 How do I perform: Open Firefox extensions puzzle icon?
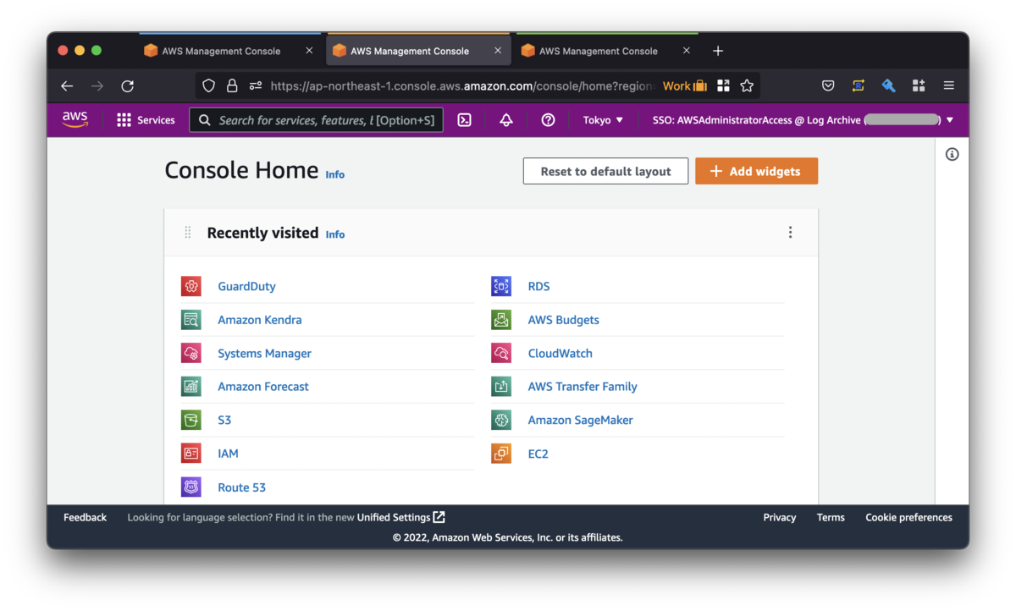point(919,85)
